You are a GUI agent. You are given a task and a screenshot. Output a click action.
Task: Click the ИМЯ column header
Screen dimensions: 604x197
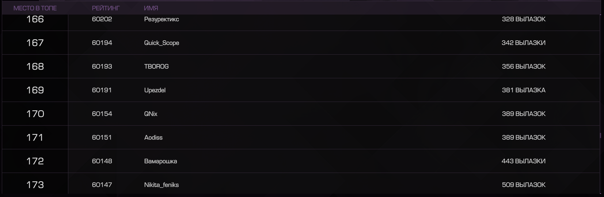(151, 8)
